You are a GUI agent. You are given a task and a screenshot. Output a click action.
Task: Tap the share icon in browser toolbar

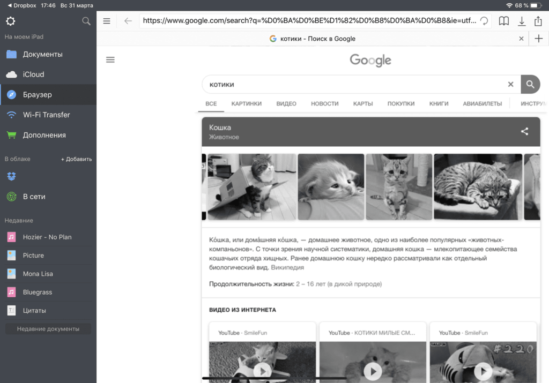pyautogui.click(x=538, y=21)
